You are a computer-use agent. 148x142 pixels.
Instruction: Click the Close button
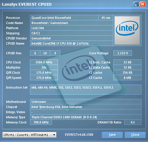coord(135,135)
